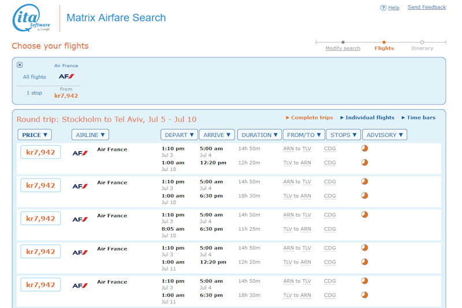Open the Itinerary step
462x308 pixels.
422,48
